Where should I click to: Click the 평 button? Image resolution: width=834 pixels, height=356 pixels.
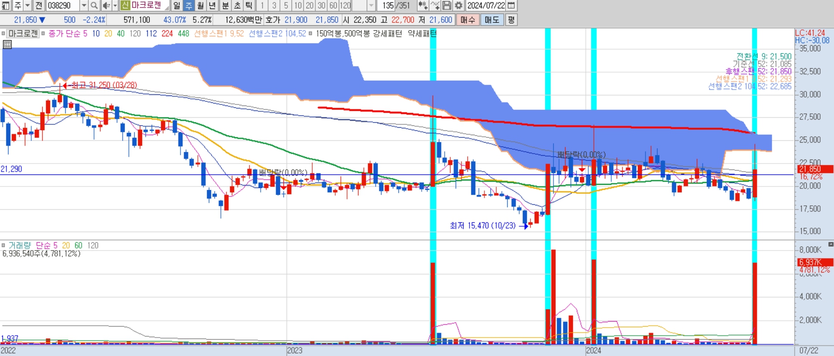511,20
